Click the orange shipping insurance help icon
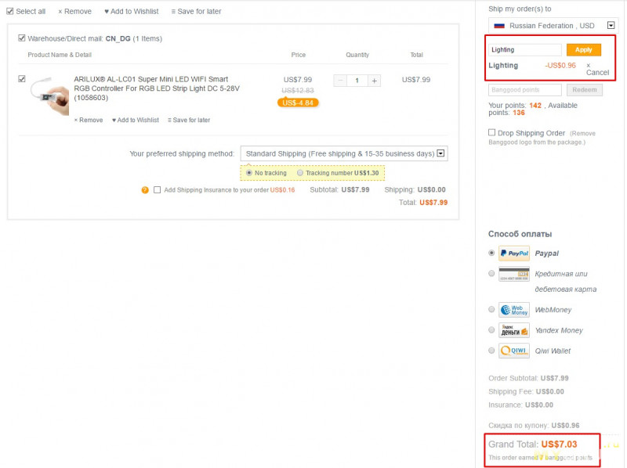 (145, 190)
